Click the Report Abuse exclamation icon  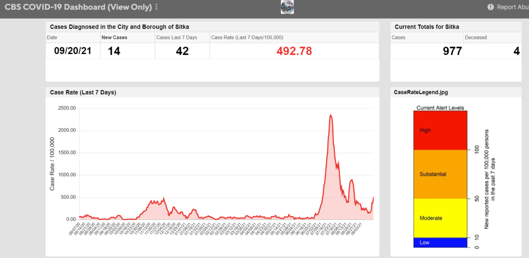pyautogui.click(x=490, y=7)
